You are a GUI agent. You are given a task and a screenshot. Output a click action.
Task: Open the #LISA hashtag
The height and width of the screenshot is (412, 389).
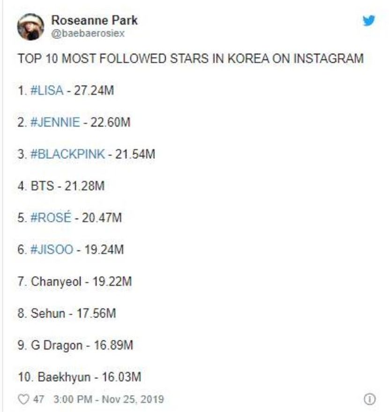pyautogui.click(x=46, y=90)
